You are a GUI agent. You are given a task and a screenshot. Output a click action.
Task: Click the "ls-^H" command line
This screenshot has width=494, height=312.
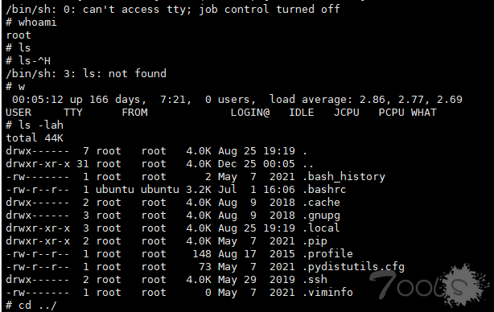(28, 60)
